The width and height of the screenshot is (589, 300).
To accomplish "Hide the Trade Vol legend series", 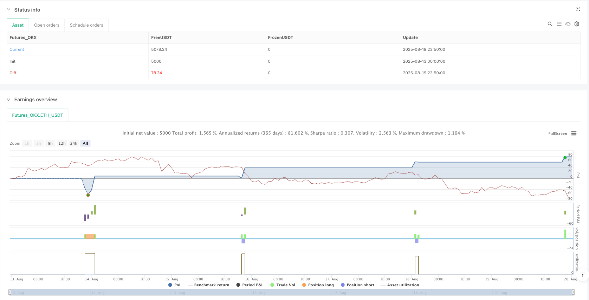I will (283, 285).
